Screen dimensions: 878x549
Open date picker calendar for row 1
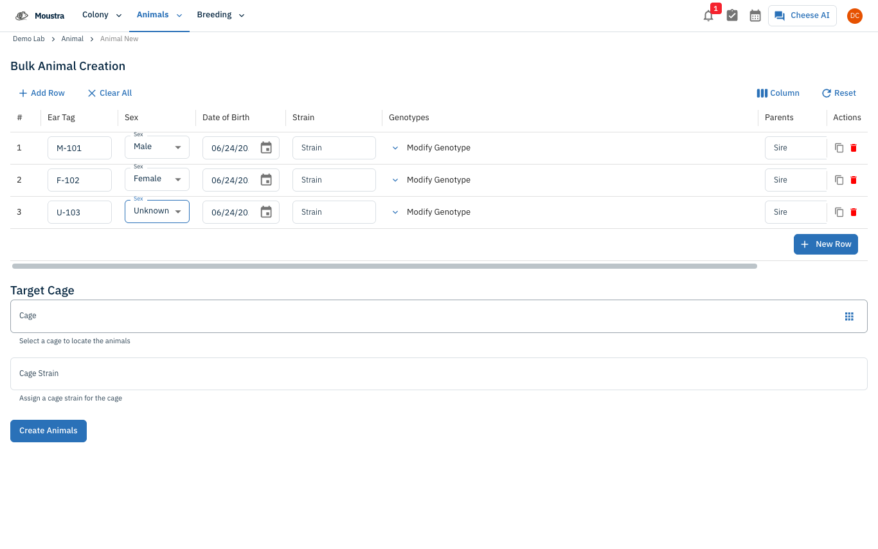[266, 148]
